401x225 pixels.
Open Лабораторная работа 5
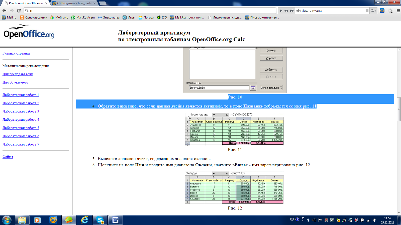(x=21, y=128)
